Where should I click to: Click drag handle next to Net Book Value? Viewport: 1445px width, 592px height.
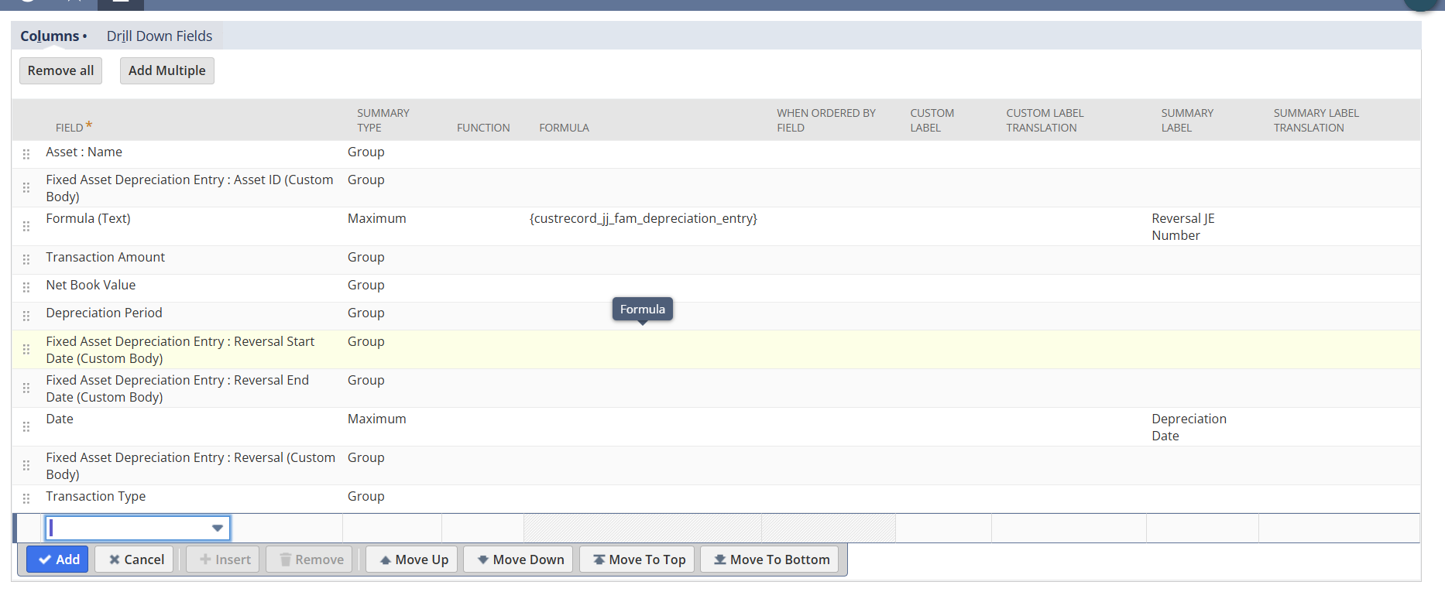pyautogui.click(x=26, y=287)
